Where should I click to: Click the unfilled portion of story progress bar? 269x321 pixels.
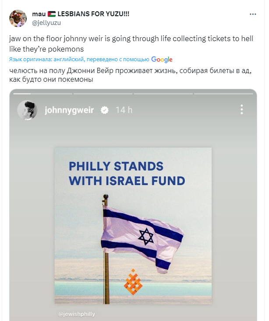click(140, 93)
